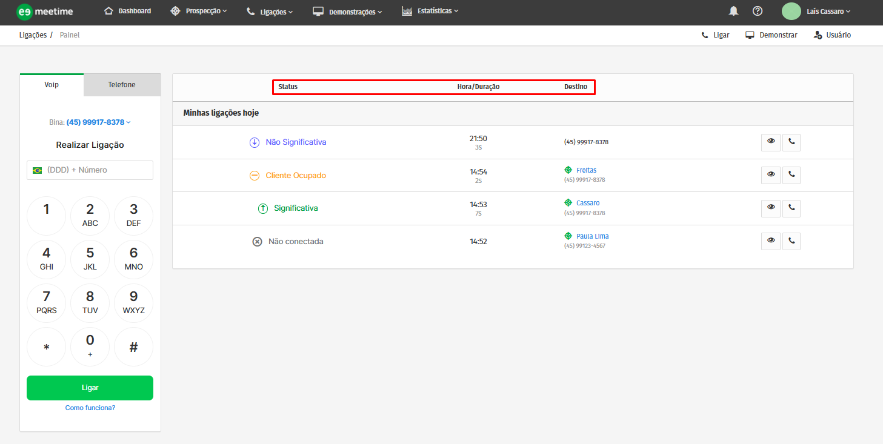Open the help question mark icon
Image resolution: width=883 pixels, height=444 pixels.
[x=758, y=11]
